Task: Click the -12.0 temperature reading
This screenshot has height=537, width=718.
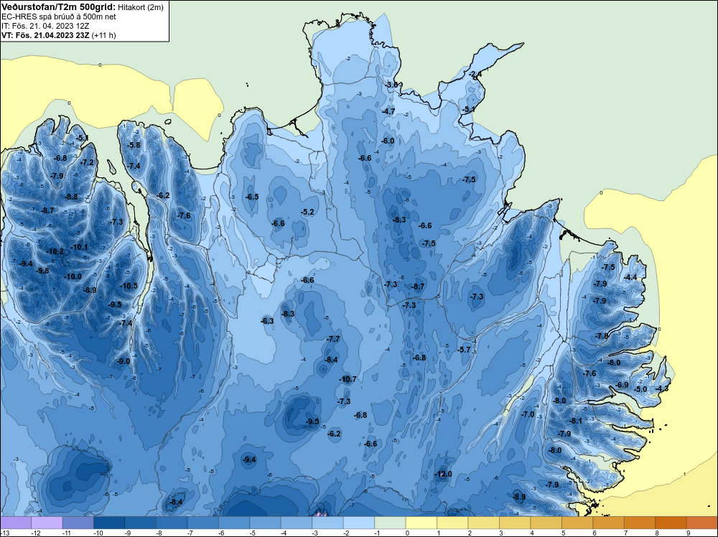Action: (x=443, y=474)
